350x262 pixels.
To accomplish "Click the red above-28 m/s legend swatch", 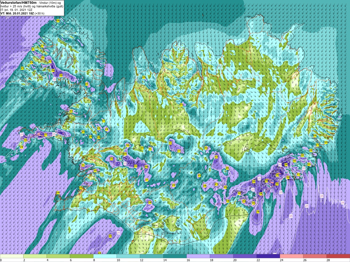I will click(x=338, y=256).
